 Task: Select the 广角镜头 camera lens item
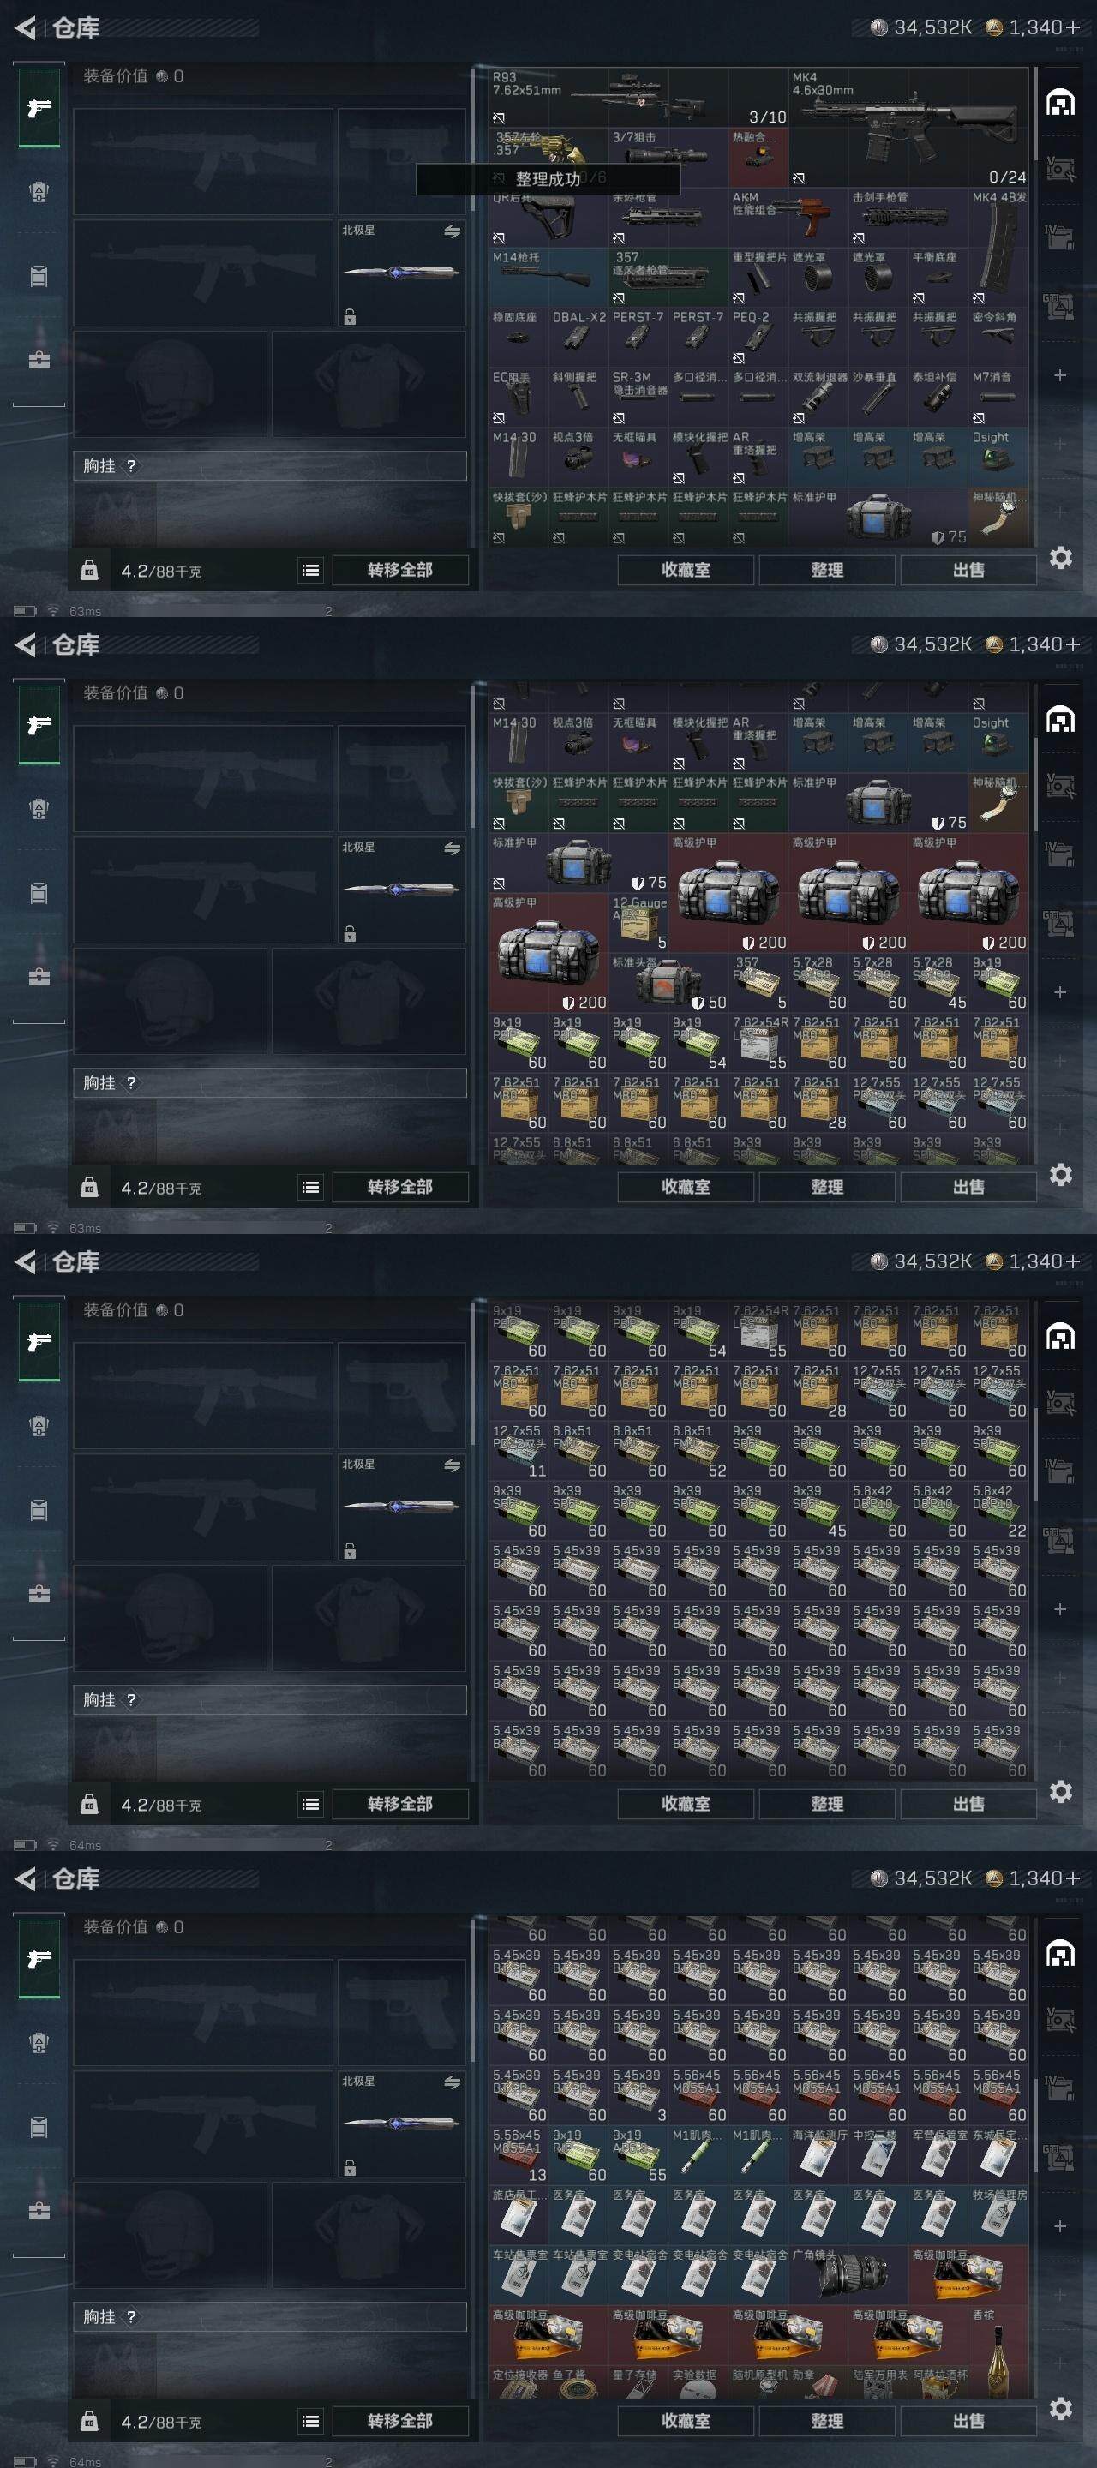[x=848, y=2274]
